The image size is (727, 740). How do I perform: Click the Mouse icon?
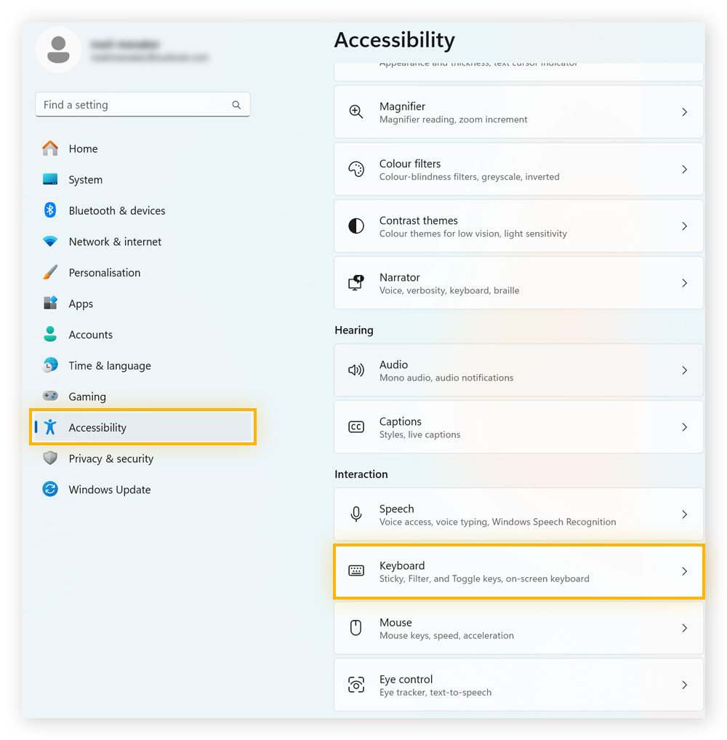click(356, 628)
